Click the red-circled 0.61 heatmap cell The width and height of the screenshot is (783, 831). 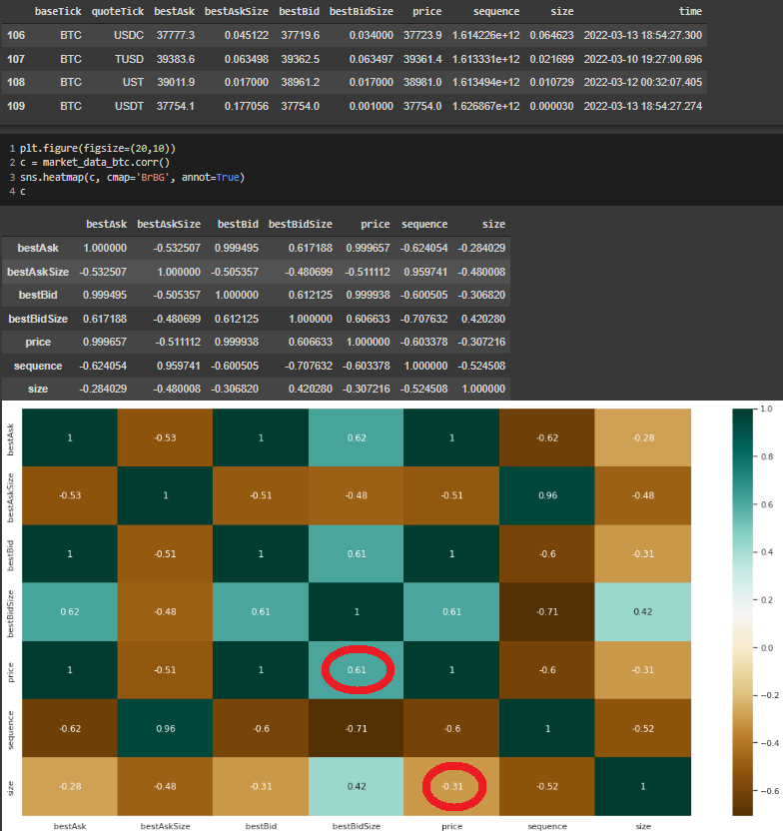coord(357,668)
